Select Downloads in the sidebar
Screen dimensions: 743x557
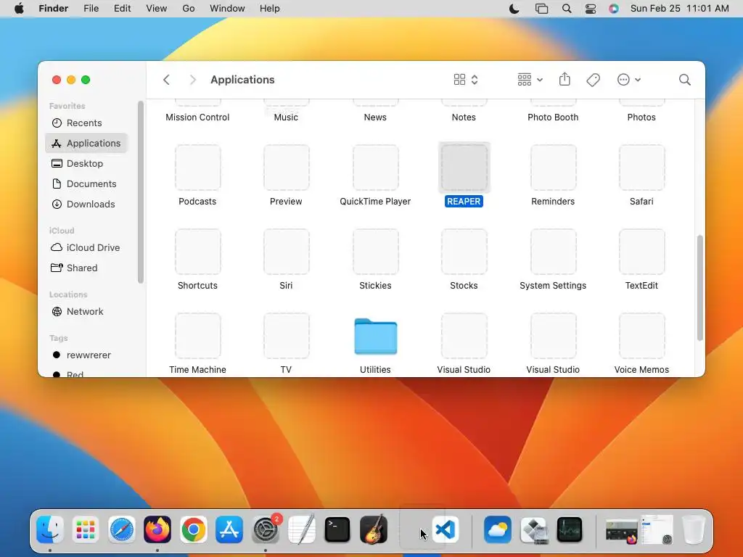point(87,204)
